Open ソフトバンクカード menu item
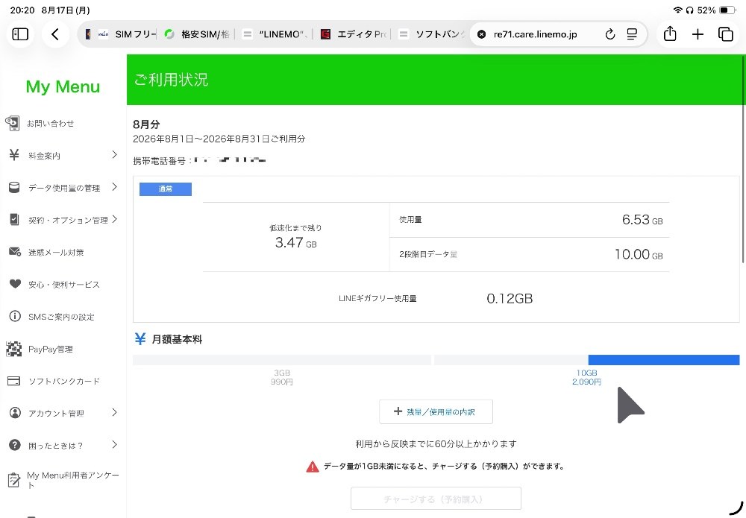Screen dimensions: 746x518 [x=63, y=381]
